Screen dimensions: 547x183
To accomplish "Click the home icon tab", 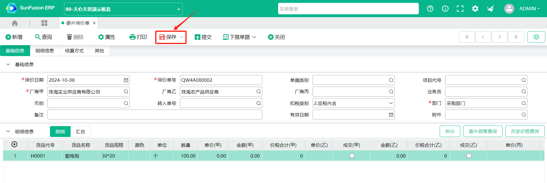I will pos(15,23).
